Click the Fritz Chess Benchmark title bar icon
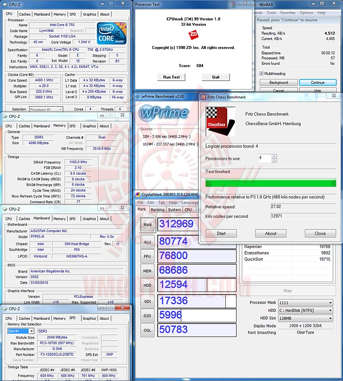The image size is (343, 381). [x=203, y=97]
